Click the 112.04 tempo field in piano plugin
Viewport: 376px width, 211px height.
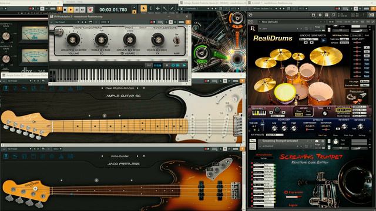pos(157,65)
